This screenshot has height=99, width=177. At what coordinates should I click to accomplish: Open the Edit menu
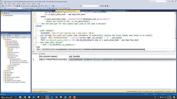(5, 4)
